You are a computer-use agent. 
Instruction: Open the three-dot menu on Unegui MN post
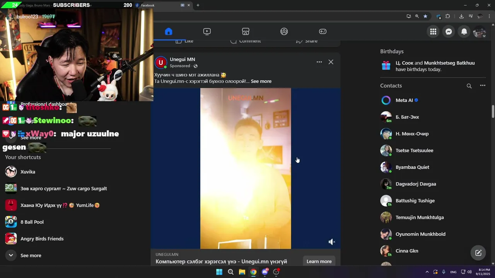tap(319, 62)
